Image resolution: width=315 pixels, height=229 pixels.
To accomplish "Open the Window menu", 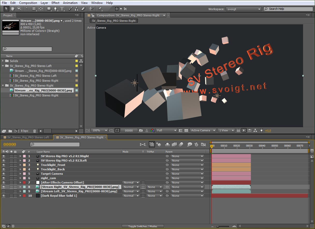I will pos(97,3).
